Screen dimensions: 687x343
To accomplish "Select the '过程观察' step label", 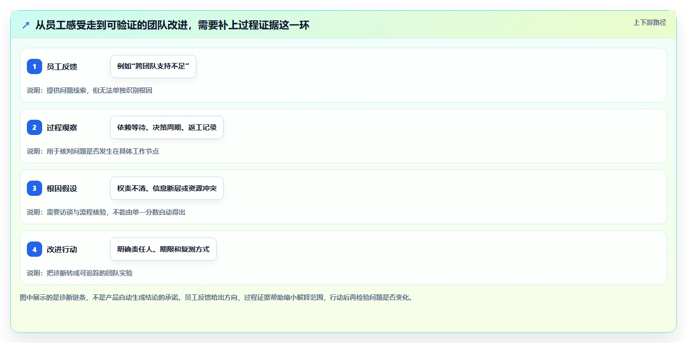I will pos(62,127).
